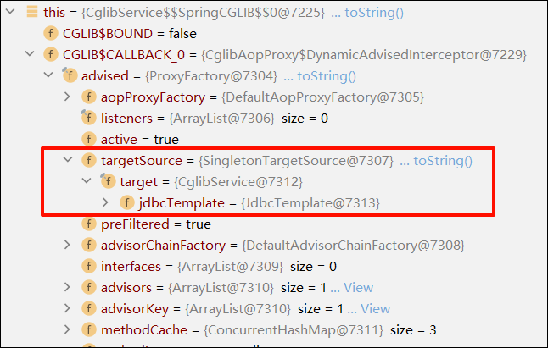The image size is (548, 348).
Task: Expand the methodCache ConcurrentHashMap node
Action: (x=68, y=330)
